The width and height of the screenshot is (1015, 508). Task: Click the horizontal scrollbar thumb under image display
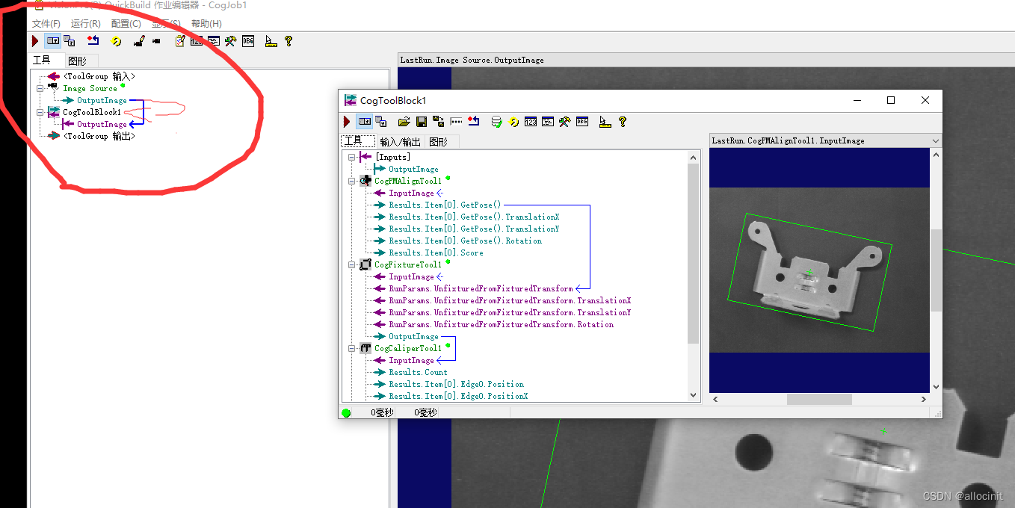click(x=819, y=400)
